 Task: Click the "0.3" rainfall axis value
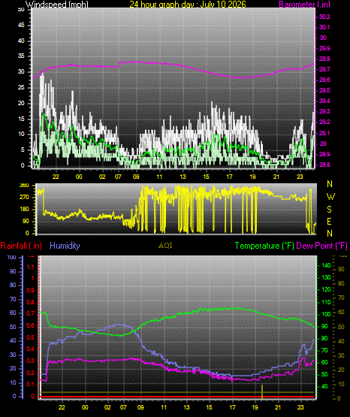coord(31,361)
